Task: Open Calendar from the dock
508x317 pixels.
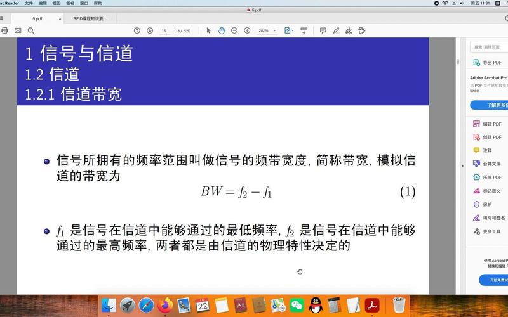Action: pos(203,305)
